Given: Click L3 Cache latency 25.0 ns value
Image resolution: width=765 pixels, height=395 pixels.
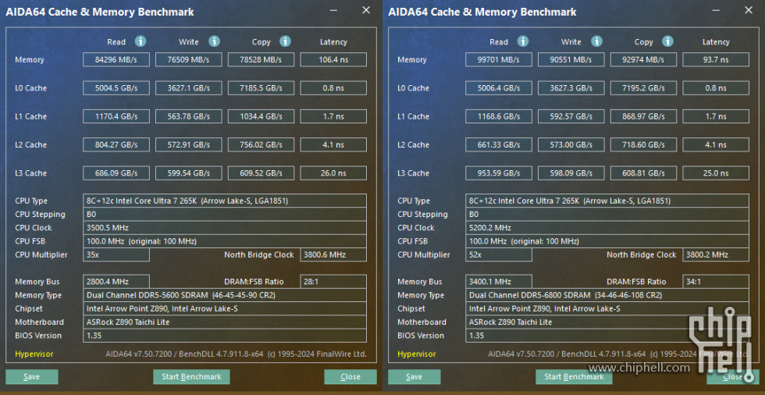Looking at the screenshot, I should point(716,173).
